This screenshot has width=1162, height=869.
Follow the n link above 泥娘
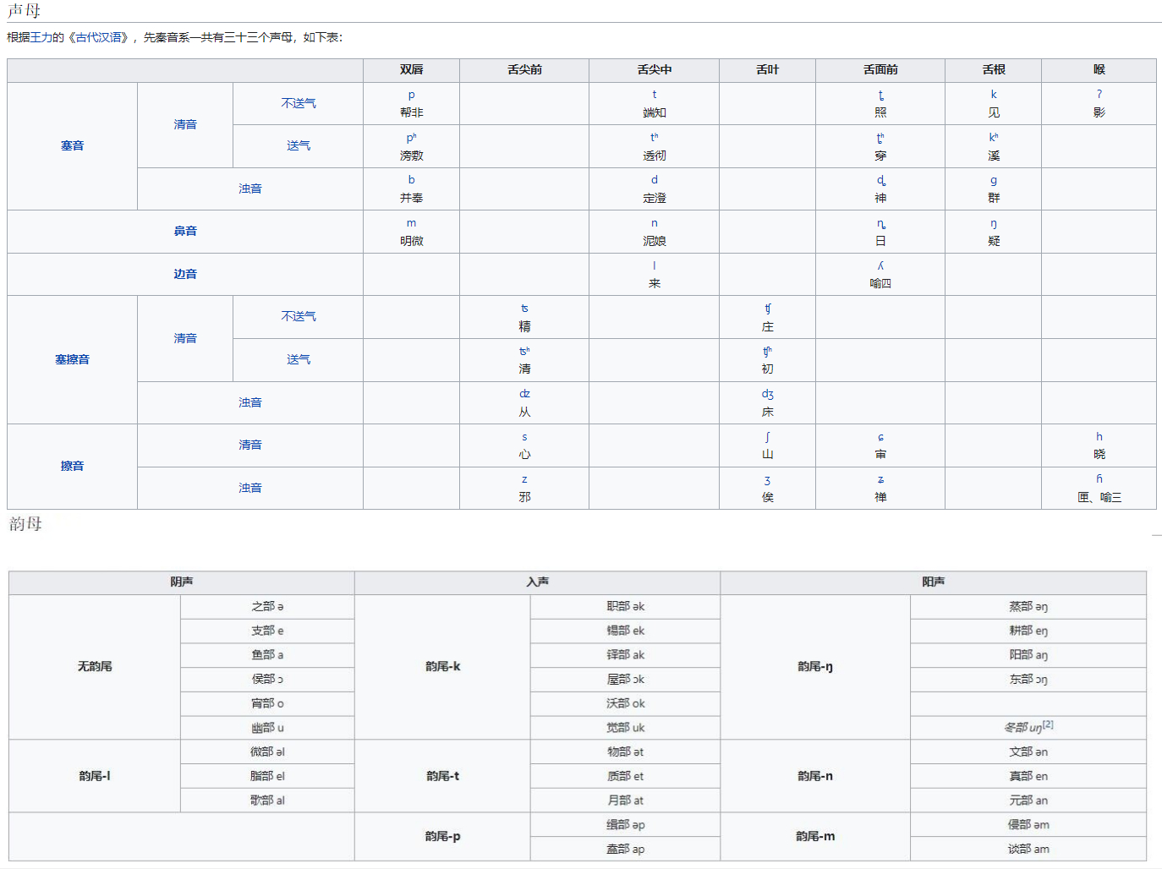(x=655, y=223)
